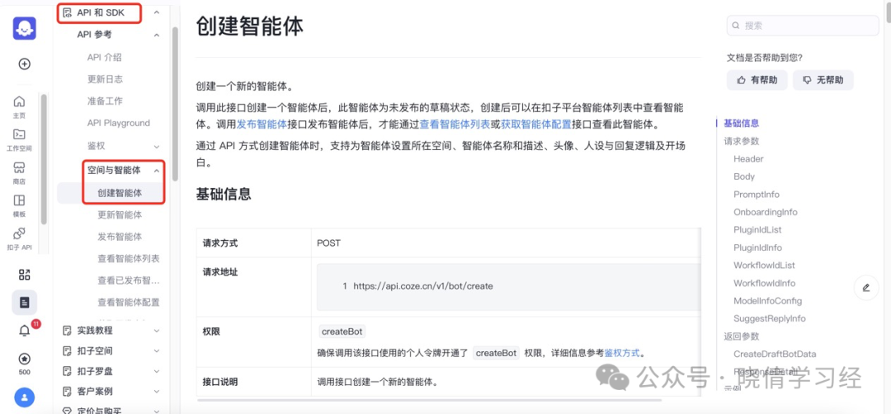Collapse the API 和 SDK section

(157, 12)
